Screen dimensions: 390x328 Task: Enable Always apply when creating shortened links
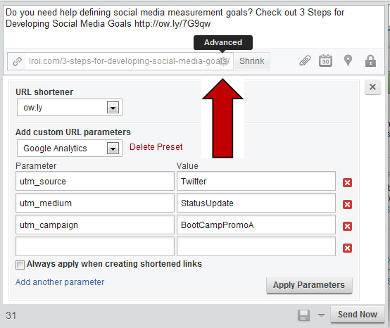20,265
